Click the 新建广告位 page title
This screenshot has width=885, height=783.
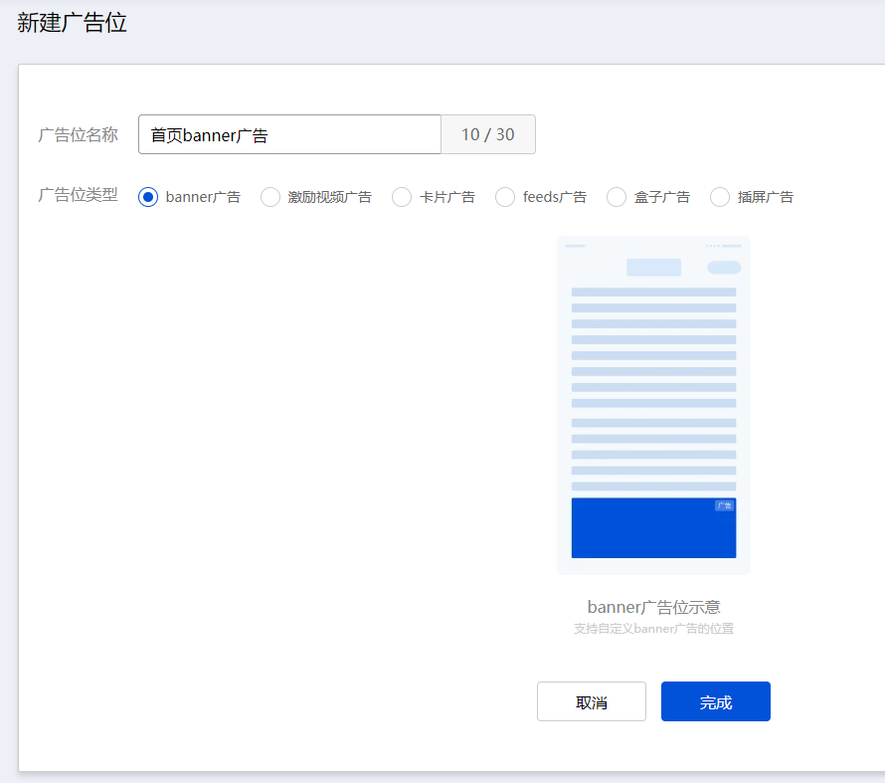[73, 24]
